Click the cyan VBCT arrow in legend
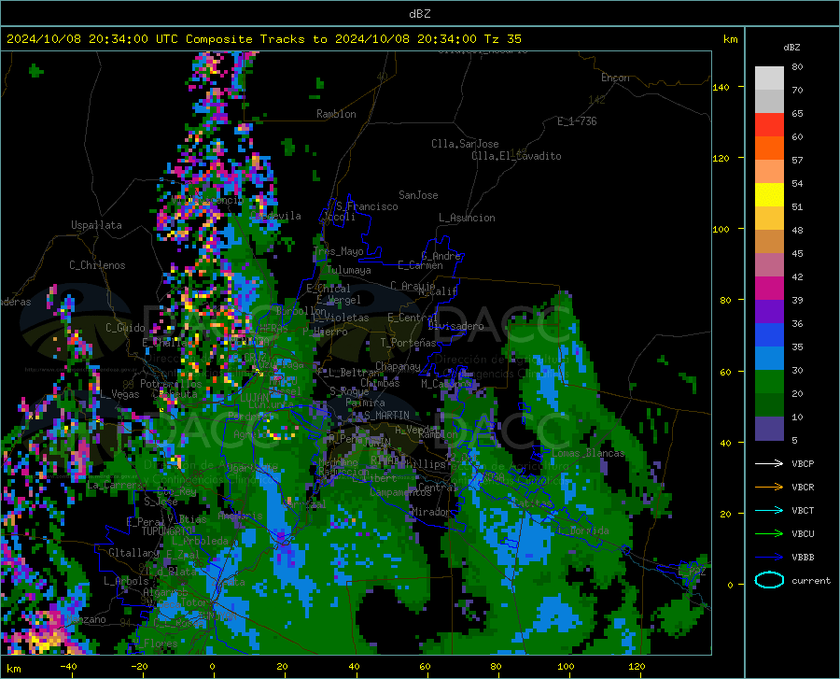 coord(769,510)
